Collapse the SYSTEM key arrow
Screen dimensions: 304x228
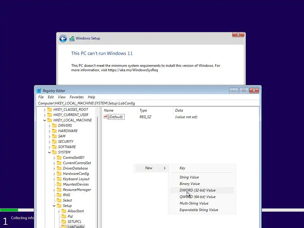pos(50,152)
